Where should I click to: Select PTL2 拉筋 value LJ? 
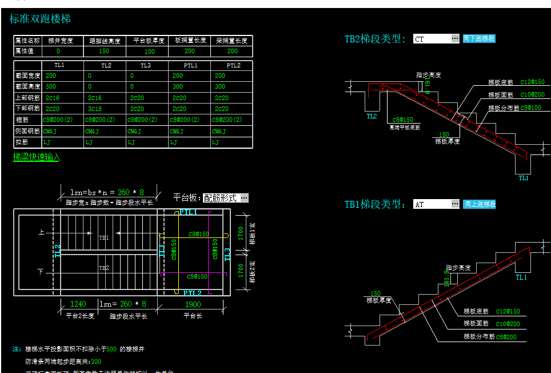pos(215,142)
